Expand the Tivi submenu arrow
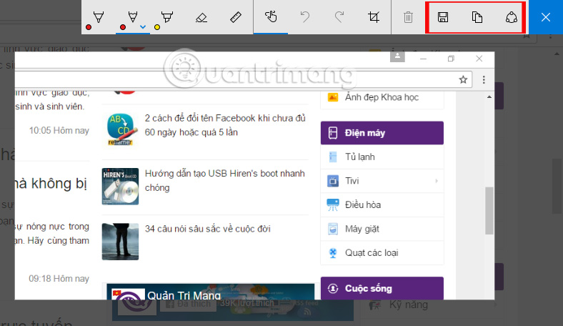Viewport: 563px width, 326px height. coord(437,181)
